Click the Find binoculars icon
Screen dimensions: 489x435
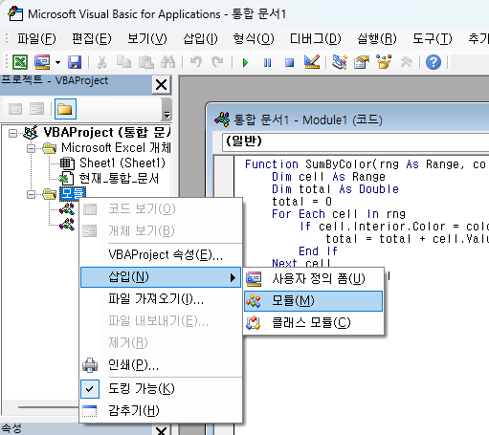click(x=167, y=62)
